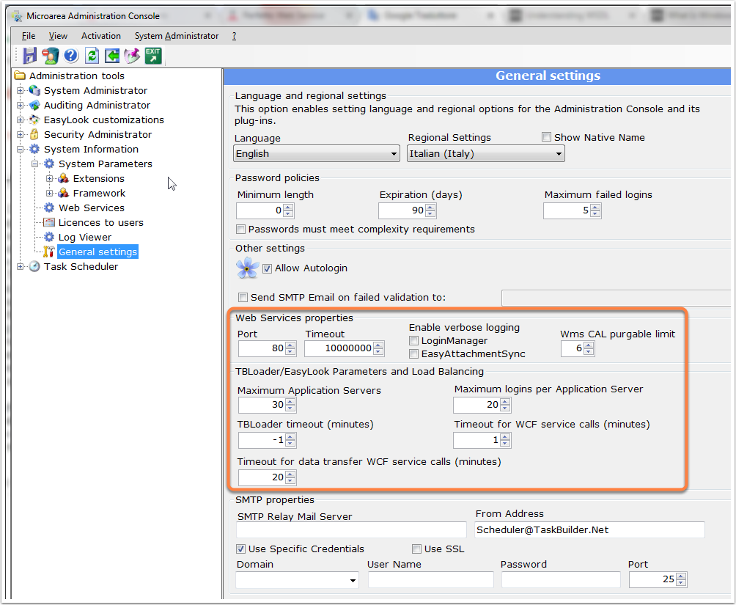Expand the Task Scheduler tree node
The image size is (736, 605).
20,266
